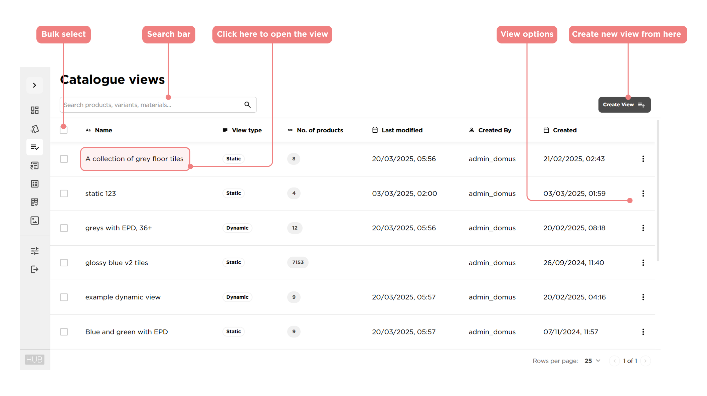Open options menu for static 123 row
The width and height of the screenshot is (707, 396).
coord(643,193)
